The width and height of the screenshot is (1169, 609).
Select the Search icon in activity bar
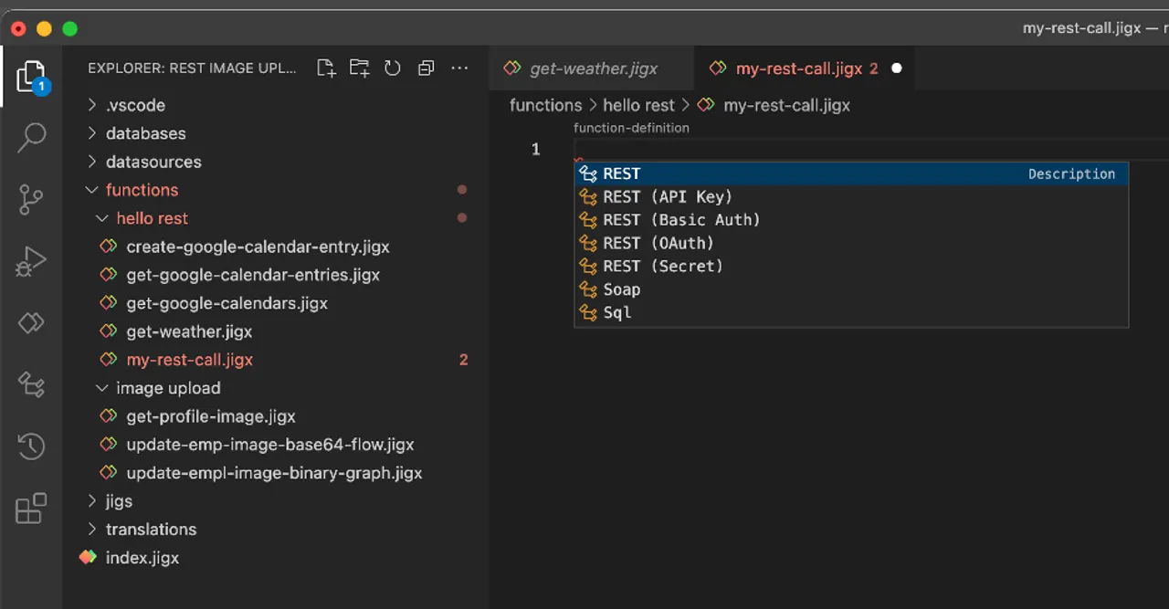coord(31,136)
